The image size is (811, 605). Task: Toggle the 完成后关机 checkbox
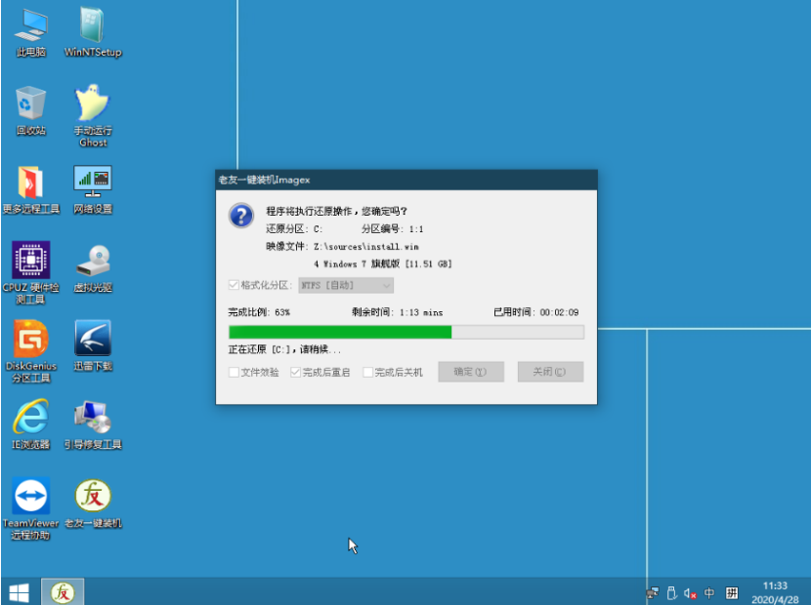tap(367, 372)
